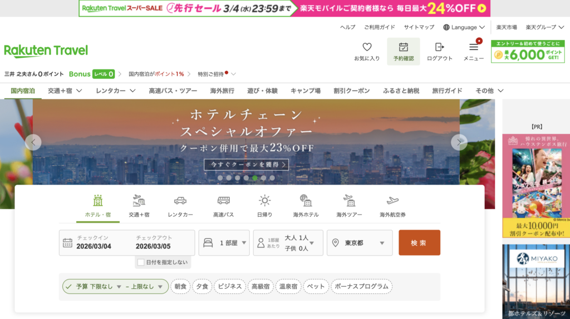The width and height of the screenshot is (570, 319).
Task: Enable the 温泉宿 filter chip
Action: [x=288, y=286]
